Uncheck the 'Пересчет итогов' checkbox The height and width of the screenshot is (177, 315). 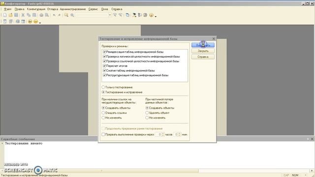[x=104, y=65]
